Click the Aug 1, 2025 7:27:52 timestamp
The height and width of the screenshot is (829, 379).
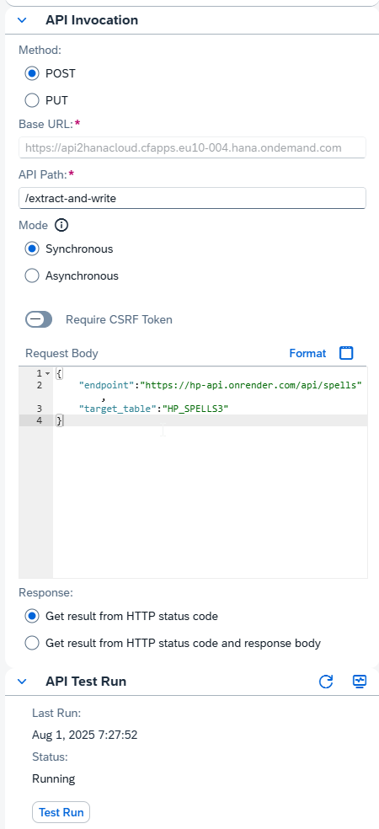[84, 735]
